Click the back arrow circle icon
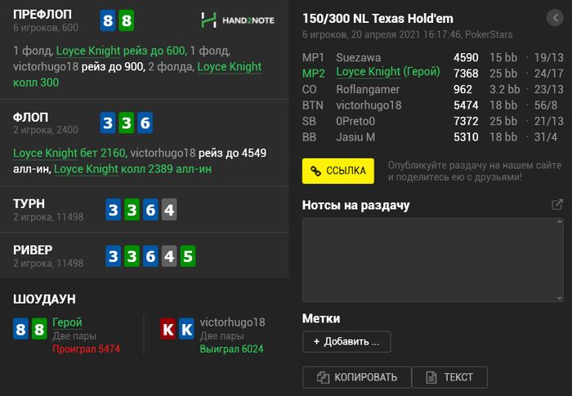The image size is (572, 396). tap(555, 17)
